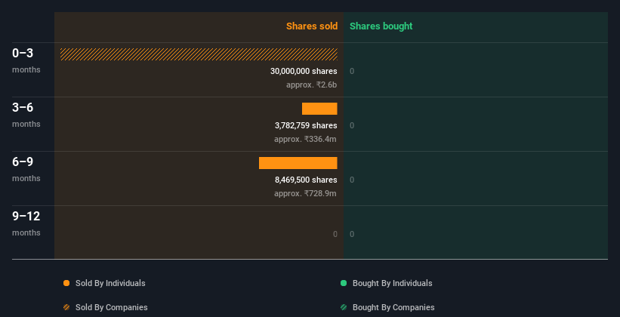The width and height of the screenshot is (620, 317).
Task: Click the orange Sold By Individuals legend dot
Action: coord(66,283)
